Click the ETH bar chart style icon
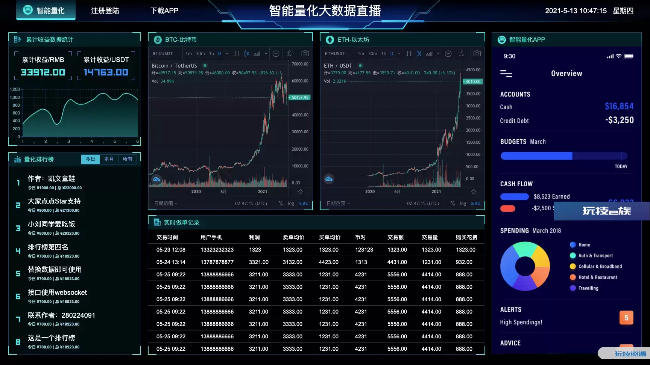Viewport: 650px width, 365px height. [409, 54]
